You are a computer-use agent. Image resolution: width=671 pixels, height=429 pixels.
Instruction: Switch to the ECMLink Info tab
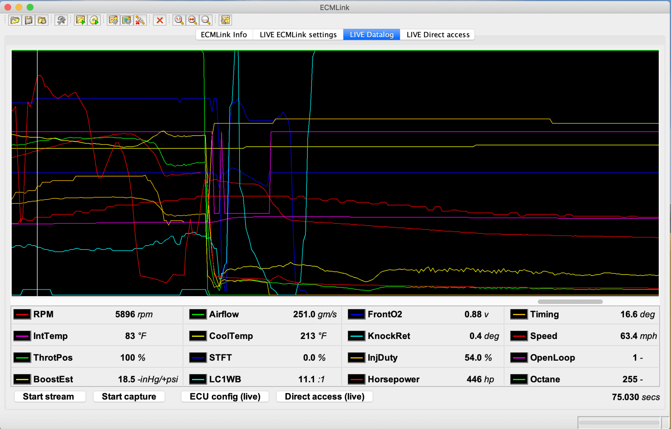click(224, 34)
